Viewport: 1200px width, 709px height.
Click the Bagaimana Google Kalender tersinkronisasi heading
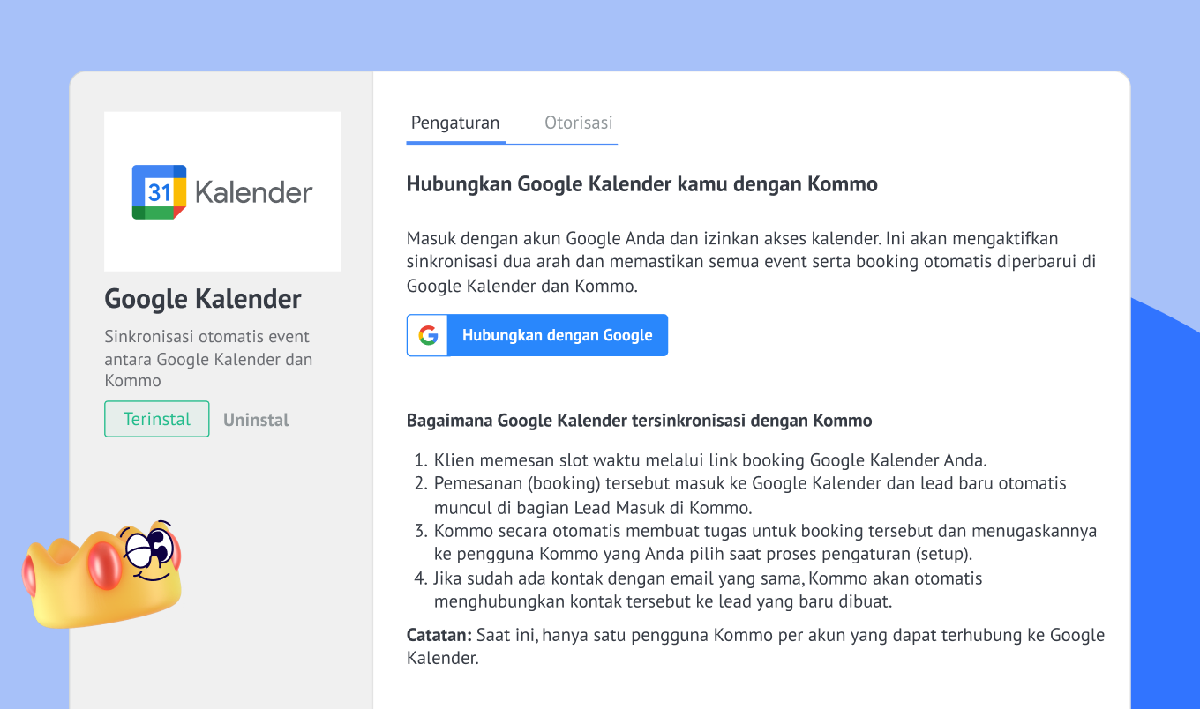639,421
